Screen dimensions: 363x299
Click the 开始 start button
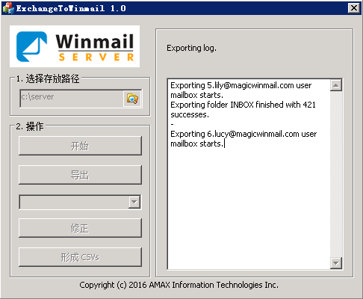[80, 146]
